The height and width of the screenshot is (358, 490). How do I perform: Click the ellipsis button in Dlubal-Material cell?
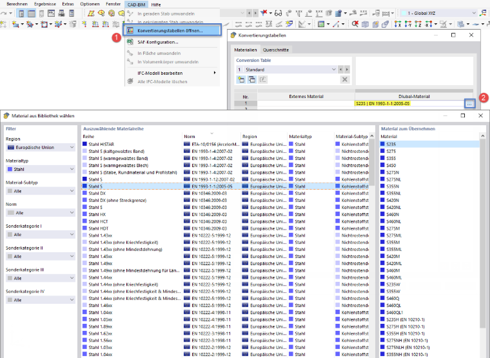click(x=469, y=103)
